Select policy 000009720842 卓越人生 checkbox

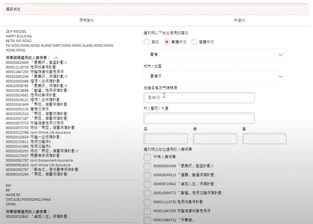(x=147, y=184)
